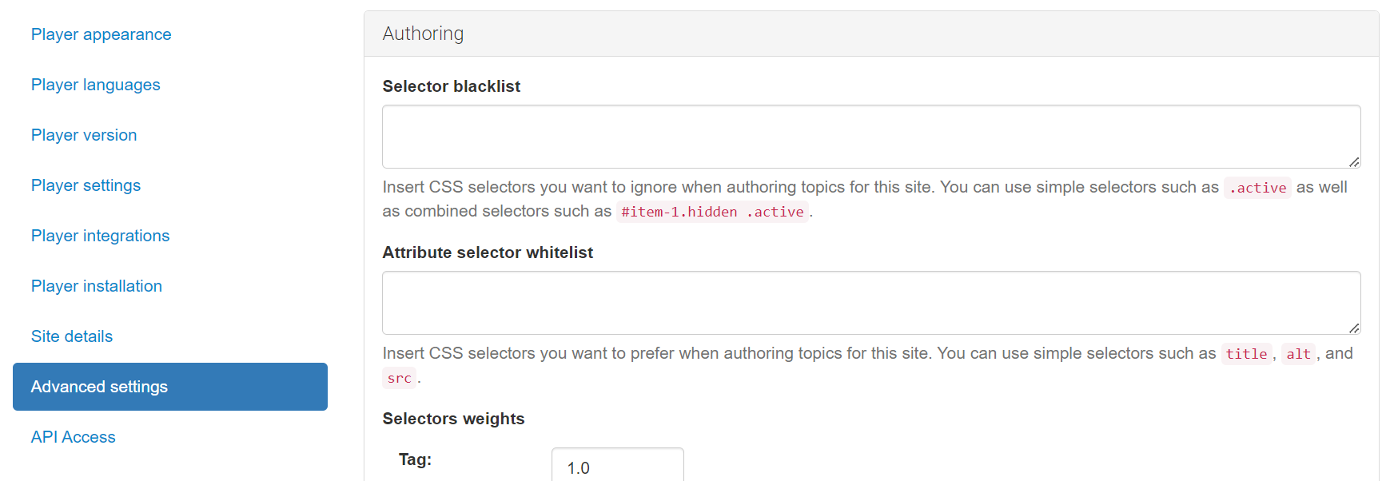Open API Access section
1390x481 pixels.
(73, 437)
